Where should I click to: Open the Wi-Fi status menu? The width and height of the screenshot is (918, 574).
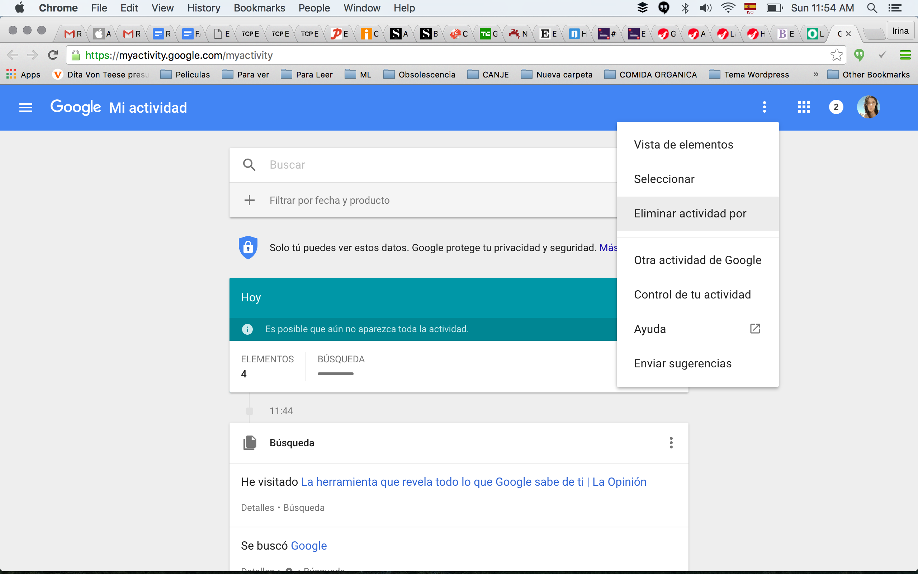[728, 8]
